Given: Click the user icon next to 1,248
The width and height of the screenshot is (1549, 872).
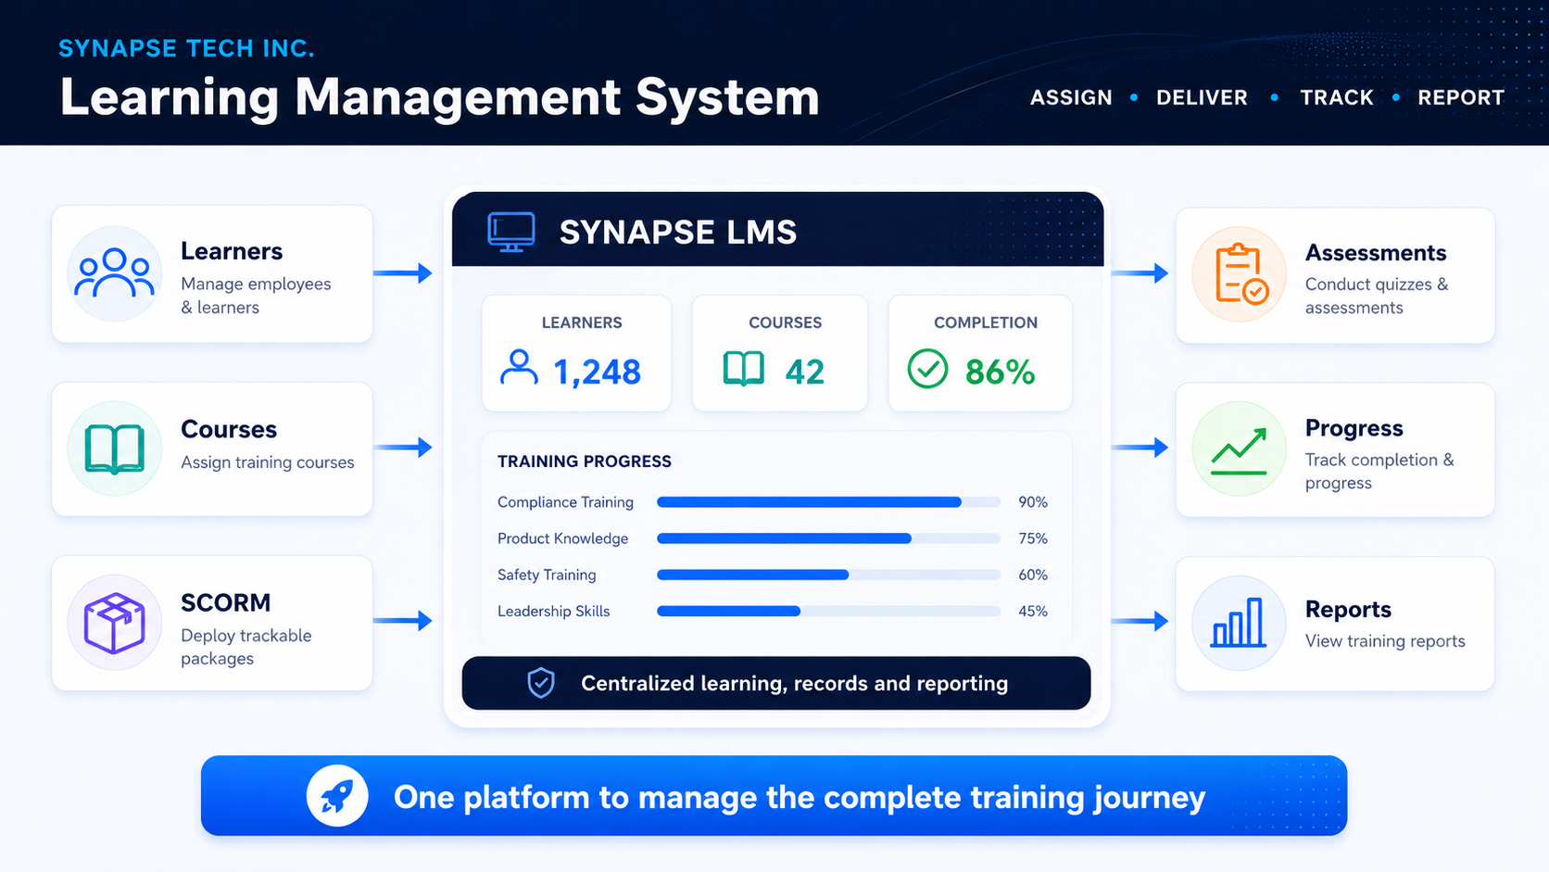Looking at the screenshot, I should click(x=519, y=368).
